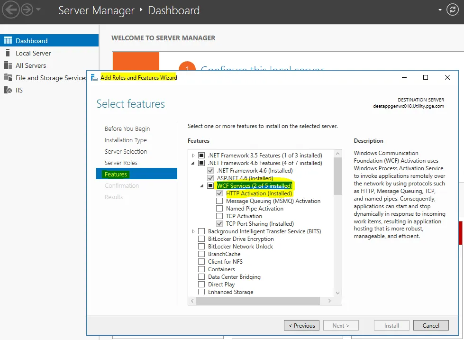Click the Local Server icon in sidebar
This screenshot has width=464, height=340.
[8, 53]
